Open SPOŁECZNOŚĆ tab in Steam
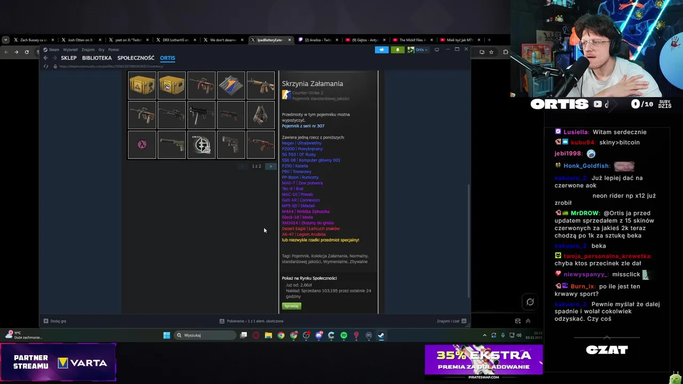Screen dimensions: 683x384 136,58
